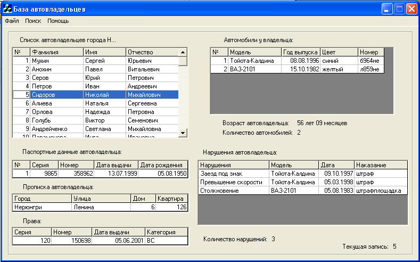Select violation row Превышение скорости

coord(303,182)
